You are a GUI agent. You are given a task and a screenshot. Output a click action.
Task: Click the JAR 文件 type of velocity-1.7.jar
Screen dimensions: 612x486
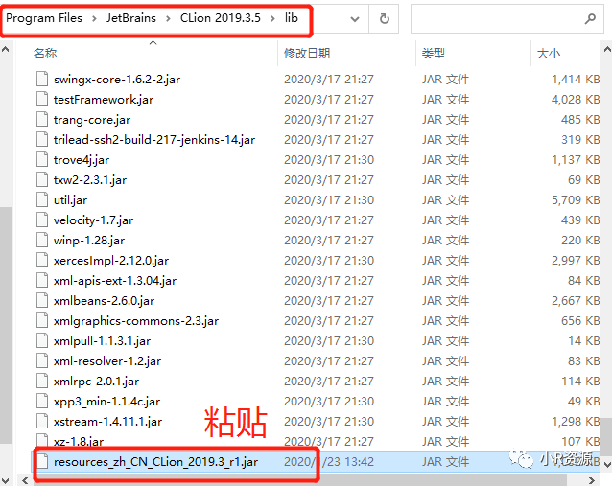(445, 220)
